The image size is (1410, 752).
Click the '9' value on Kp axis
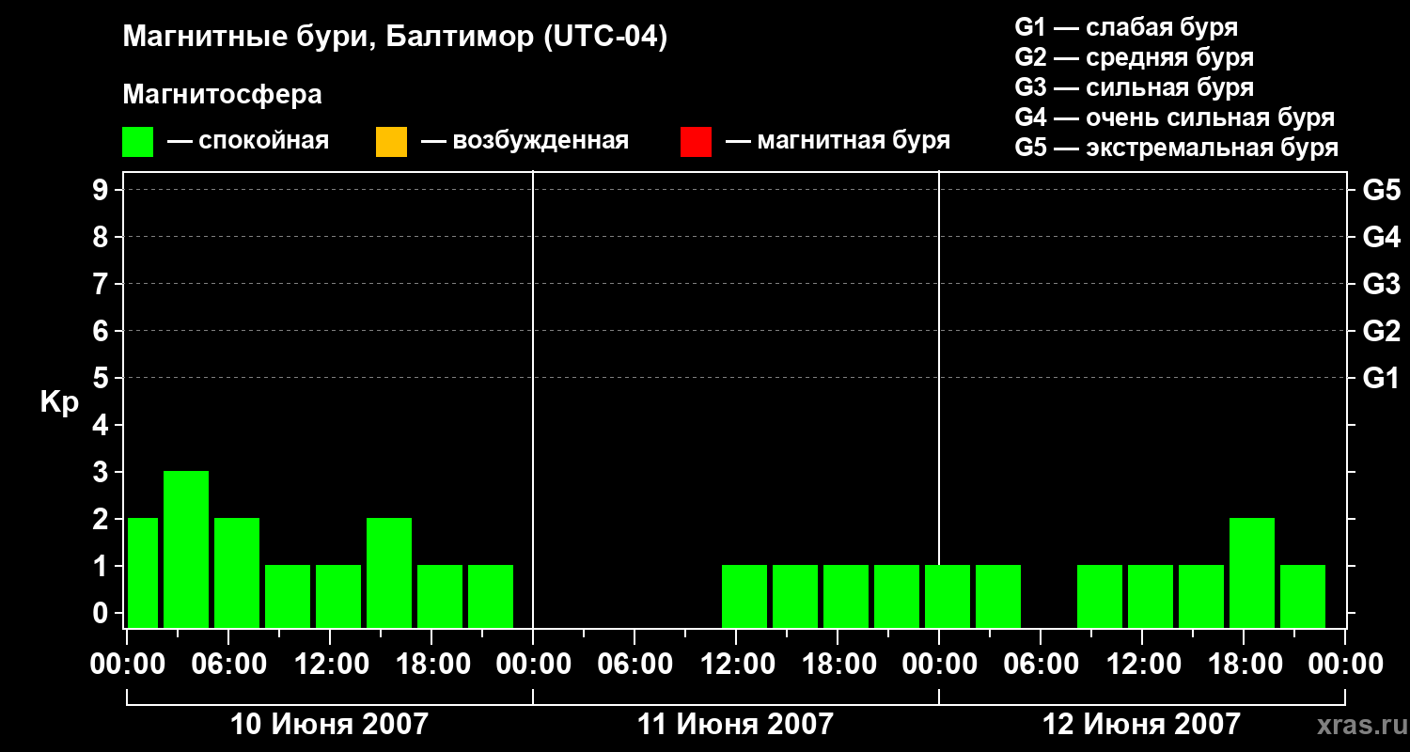coord(102,190)
